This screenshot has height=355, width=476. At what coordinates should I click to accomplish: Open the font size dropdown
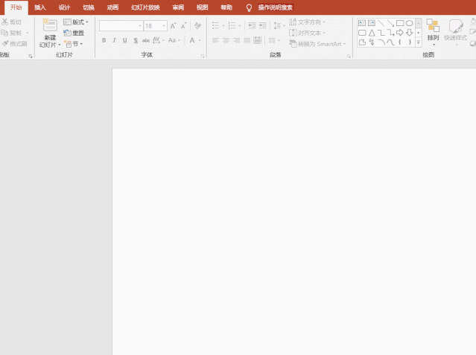163,26
